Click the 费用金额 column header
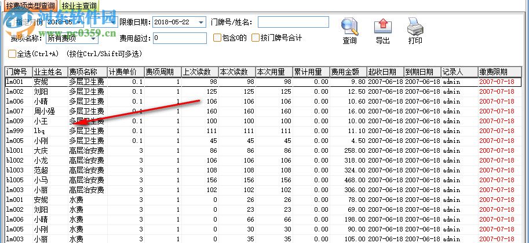The width and height of the screenshot is (529, 243). click(x=348, y=72)
